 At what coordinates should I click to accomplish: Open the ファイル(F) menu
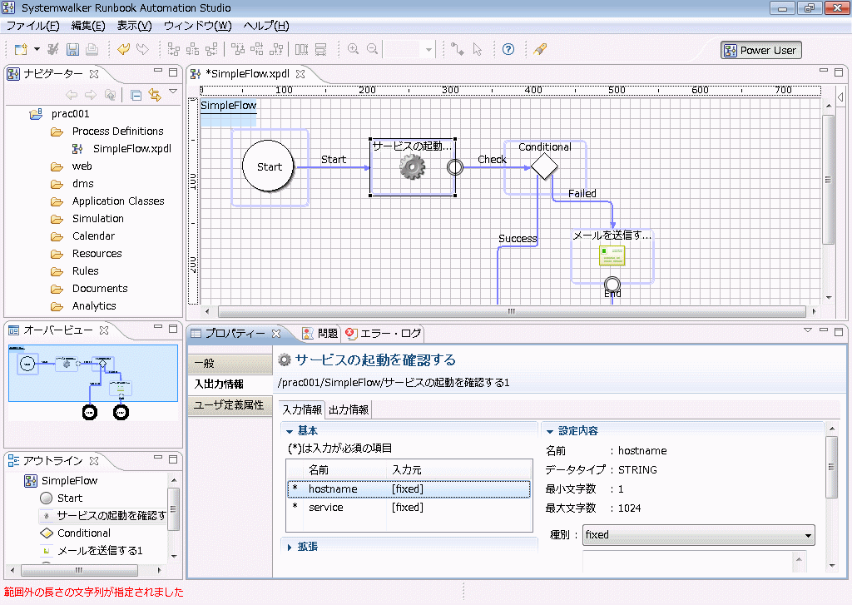32,26
